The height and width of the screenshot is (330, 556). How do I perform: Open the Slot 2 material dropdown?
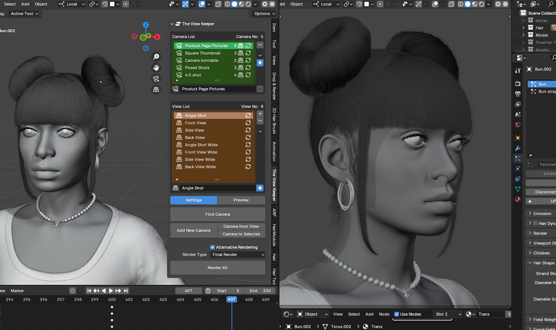coord(448,314)
